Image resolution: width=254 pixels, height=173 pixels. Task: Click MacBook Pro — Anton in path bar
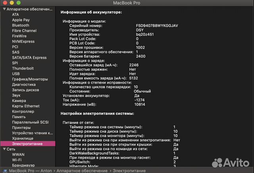31,171
